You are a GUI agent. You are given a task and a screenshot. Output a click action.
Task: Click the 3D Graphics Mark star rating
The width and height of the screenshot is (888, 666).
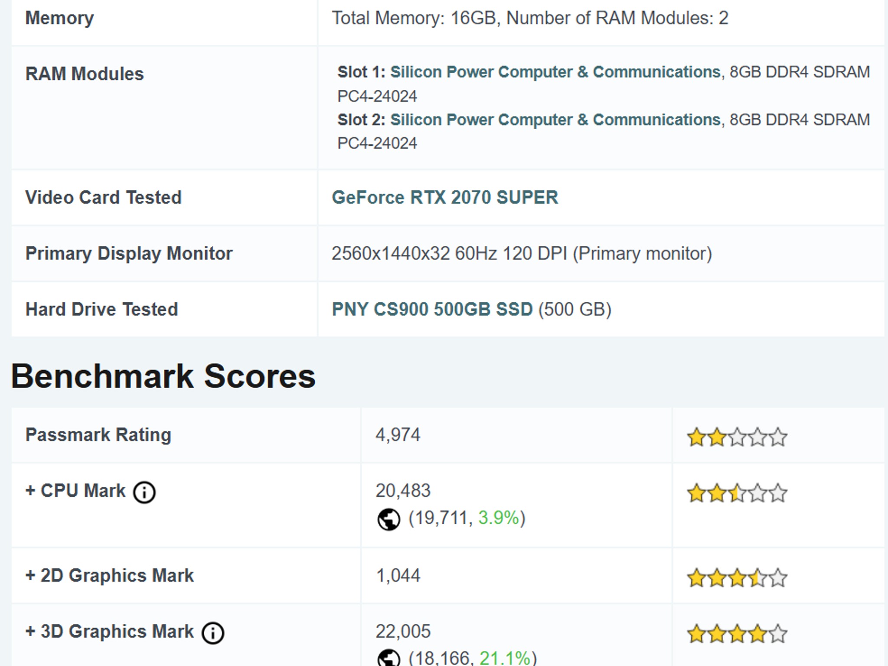(737, 633)
